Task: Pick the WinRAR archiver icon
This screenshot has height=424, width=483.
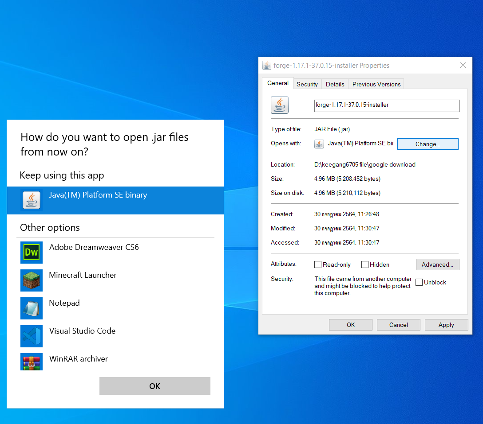Action: tap(32, 362)
